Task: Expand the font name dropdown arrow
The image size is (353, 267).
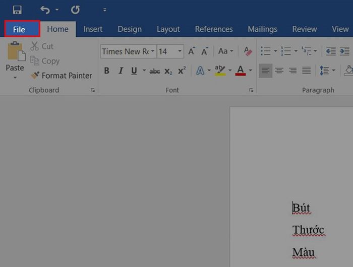Action: pyautogui.click(x=153, y=51)
